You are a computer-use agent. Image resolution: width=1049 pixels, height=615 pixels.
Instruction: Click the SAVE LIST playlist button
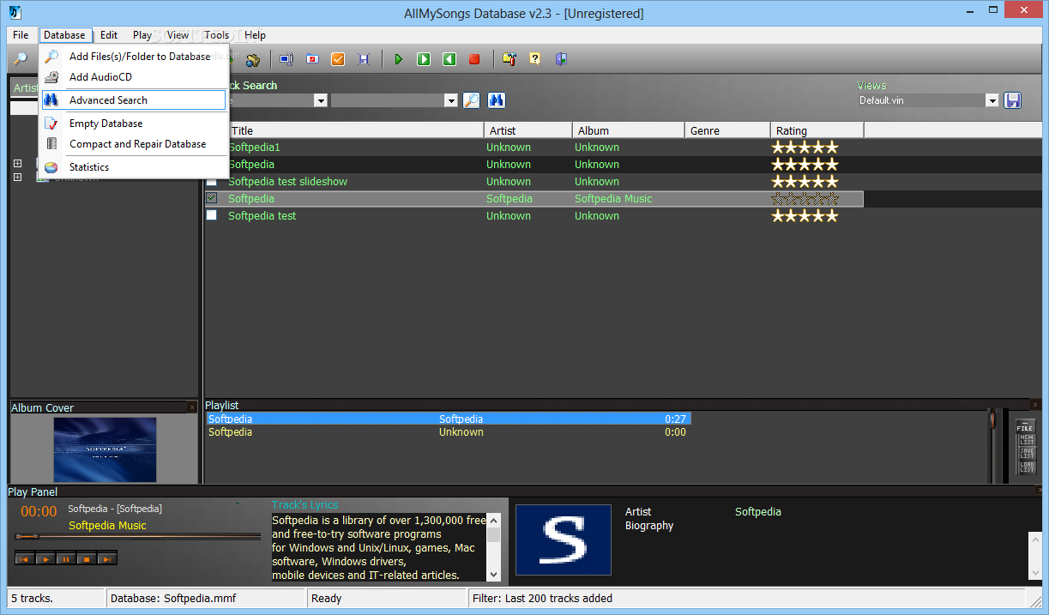click(1026, 453)
